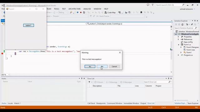This screenshot has height=112, width=200.
Task: Click the feedback speech bubble icon
Action: point(148,5)
